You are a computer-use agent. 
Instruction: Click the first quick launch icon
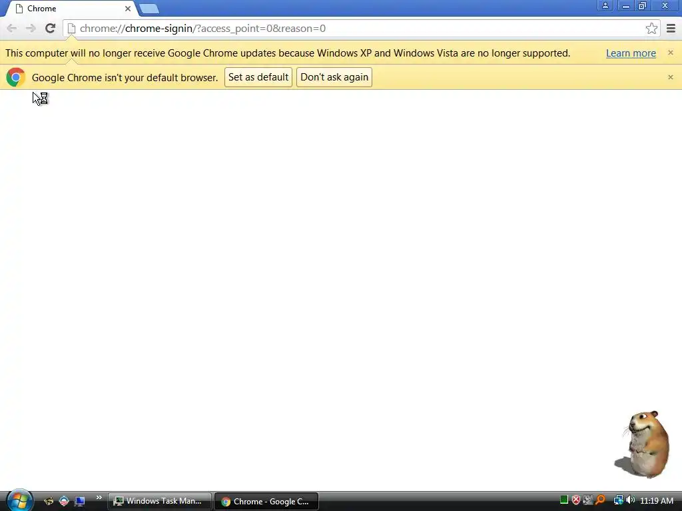pyautogui.click(x=48, y=501)
